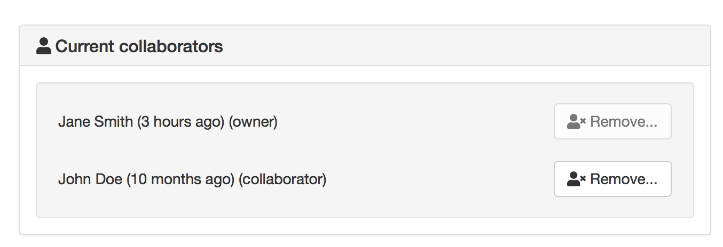Screen dimensions: 723x247
Task: Click the name Jane Smith
Action: [x=95, y=122]
